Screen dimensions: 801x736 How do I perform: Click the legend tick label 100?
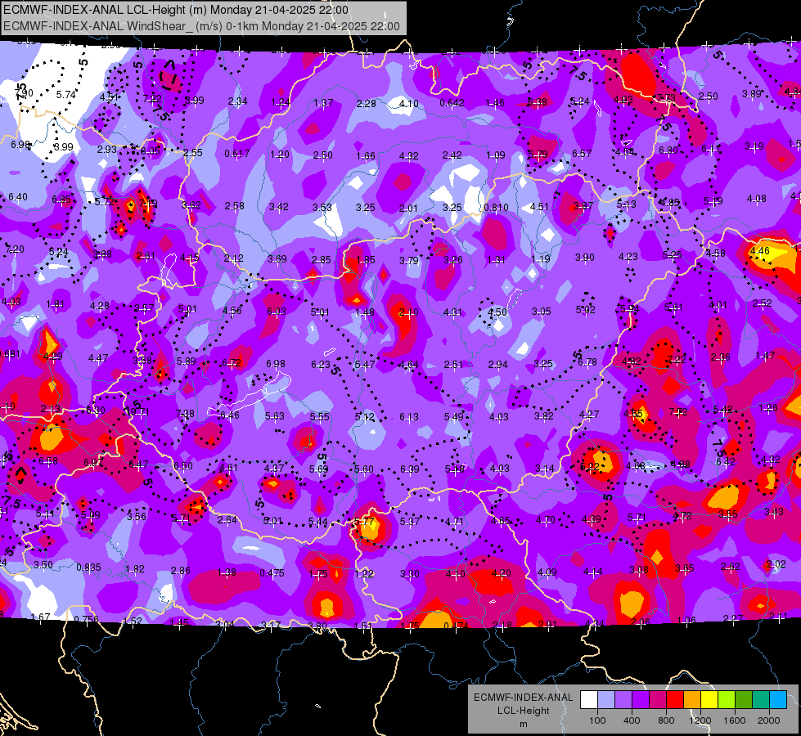597,720
